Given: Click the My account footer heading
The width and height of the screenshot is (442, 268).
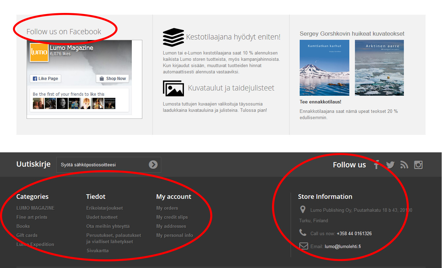Looking at the screenshot, I should click(x=174, y=197).
